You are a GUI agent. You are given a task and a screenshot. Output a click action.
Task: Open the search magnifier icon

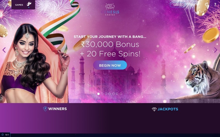coord(207,5)
